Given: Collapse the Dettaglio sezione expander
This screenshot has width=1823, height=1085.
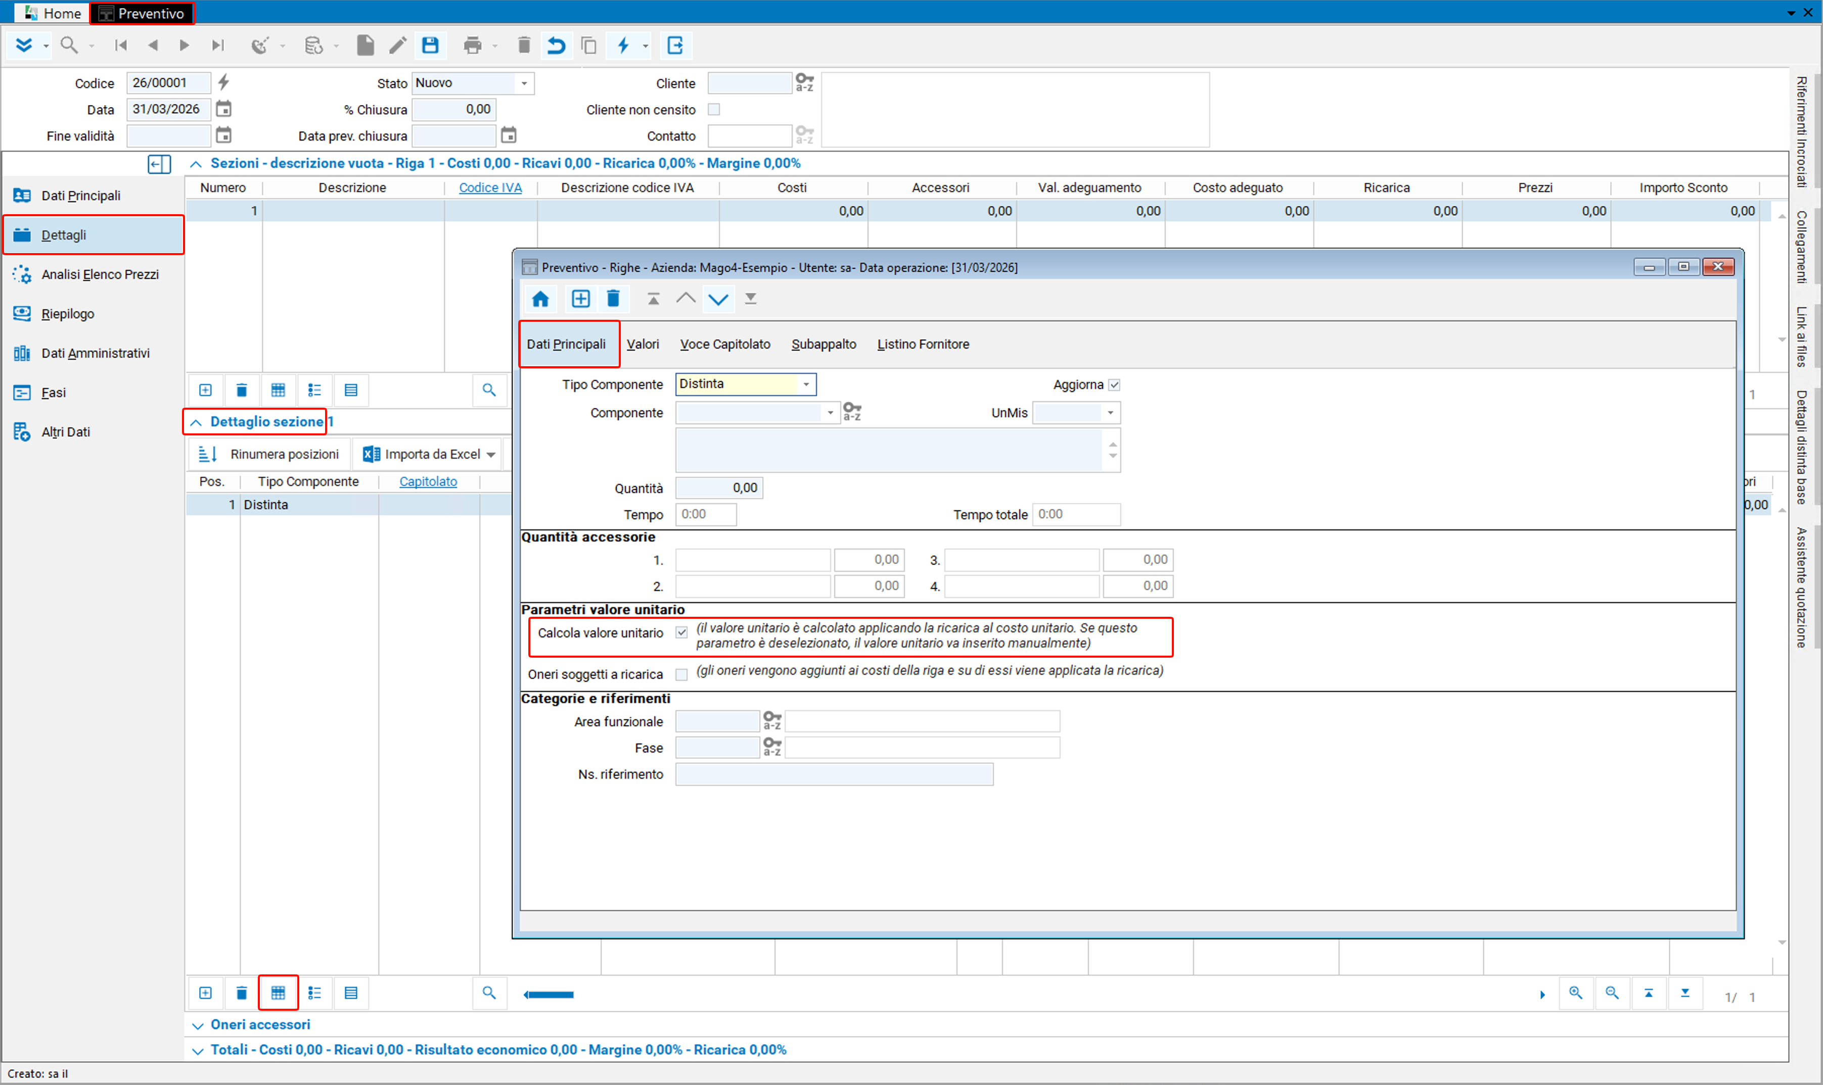Looking at the screenshot, I should coord(195,422).
